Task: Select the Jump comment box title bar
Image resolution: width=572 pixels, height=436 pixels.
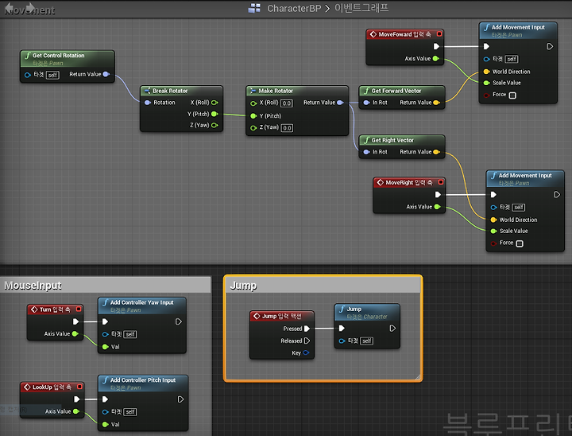Action: click(323, 285)
